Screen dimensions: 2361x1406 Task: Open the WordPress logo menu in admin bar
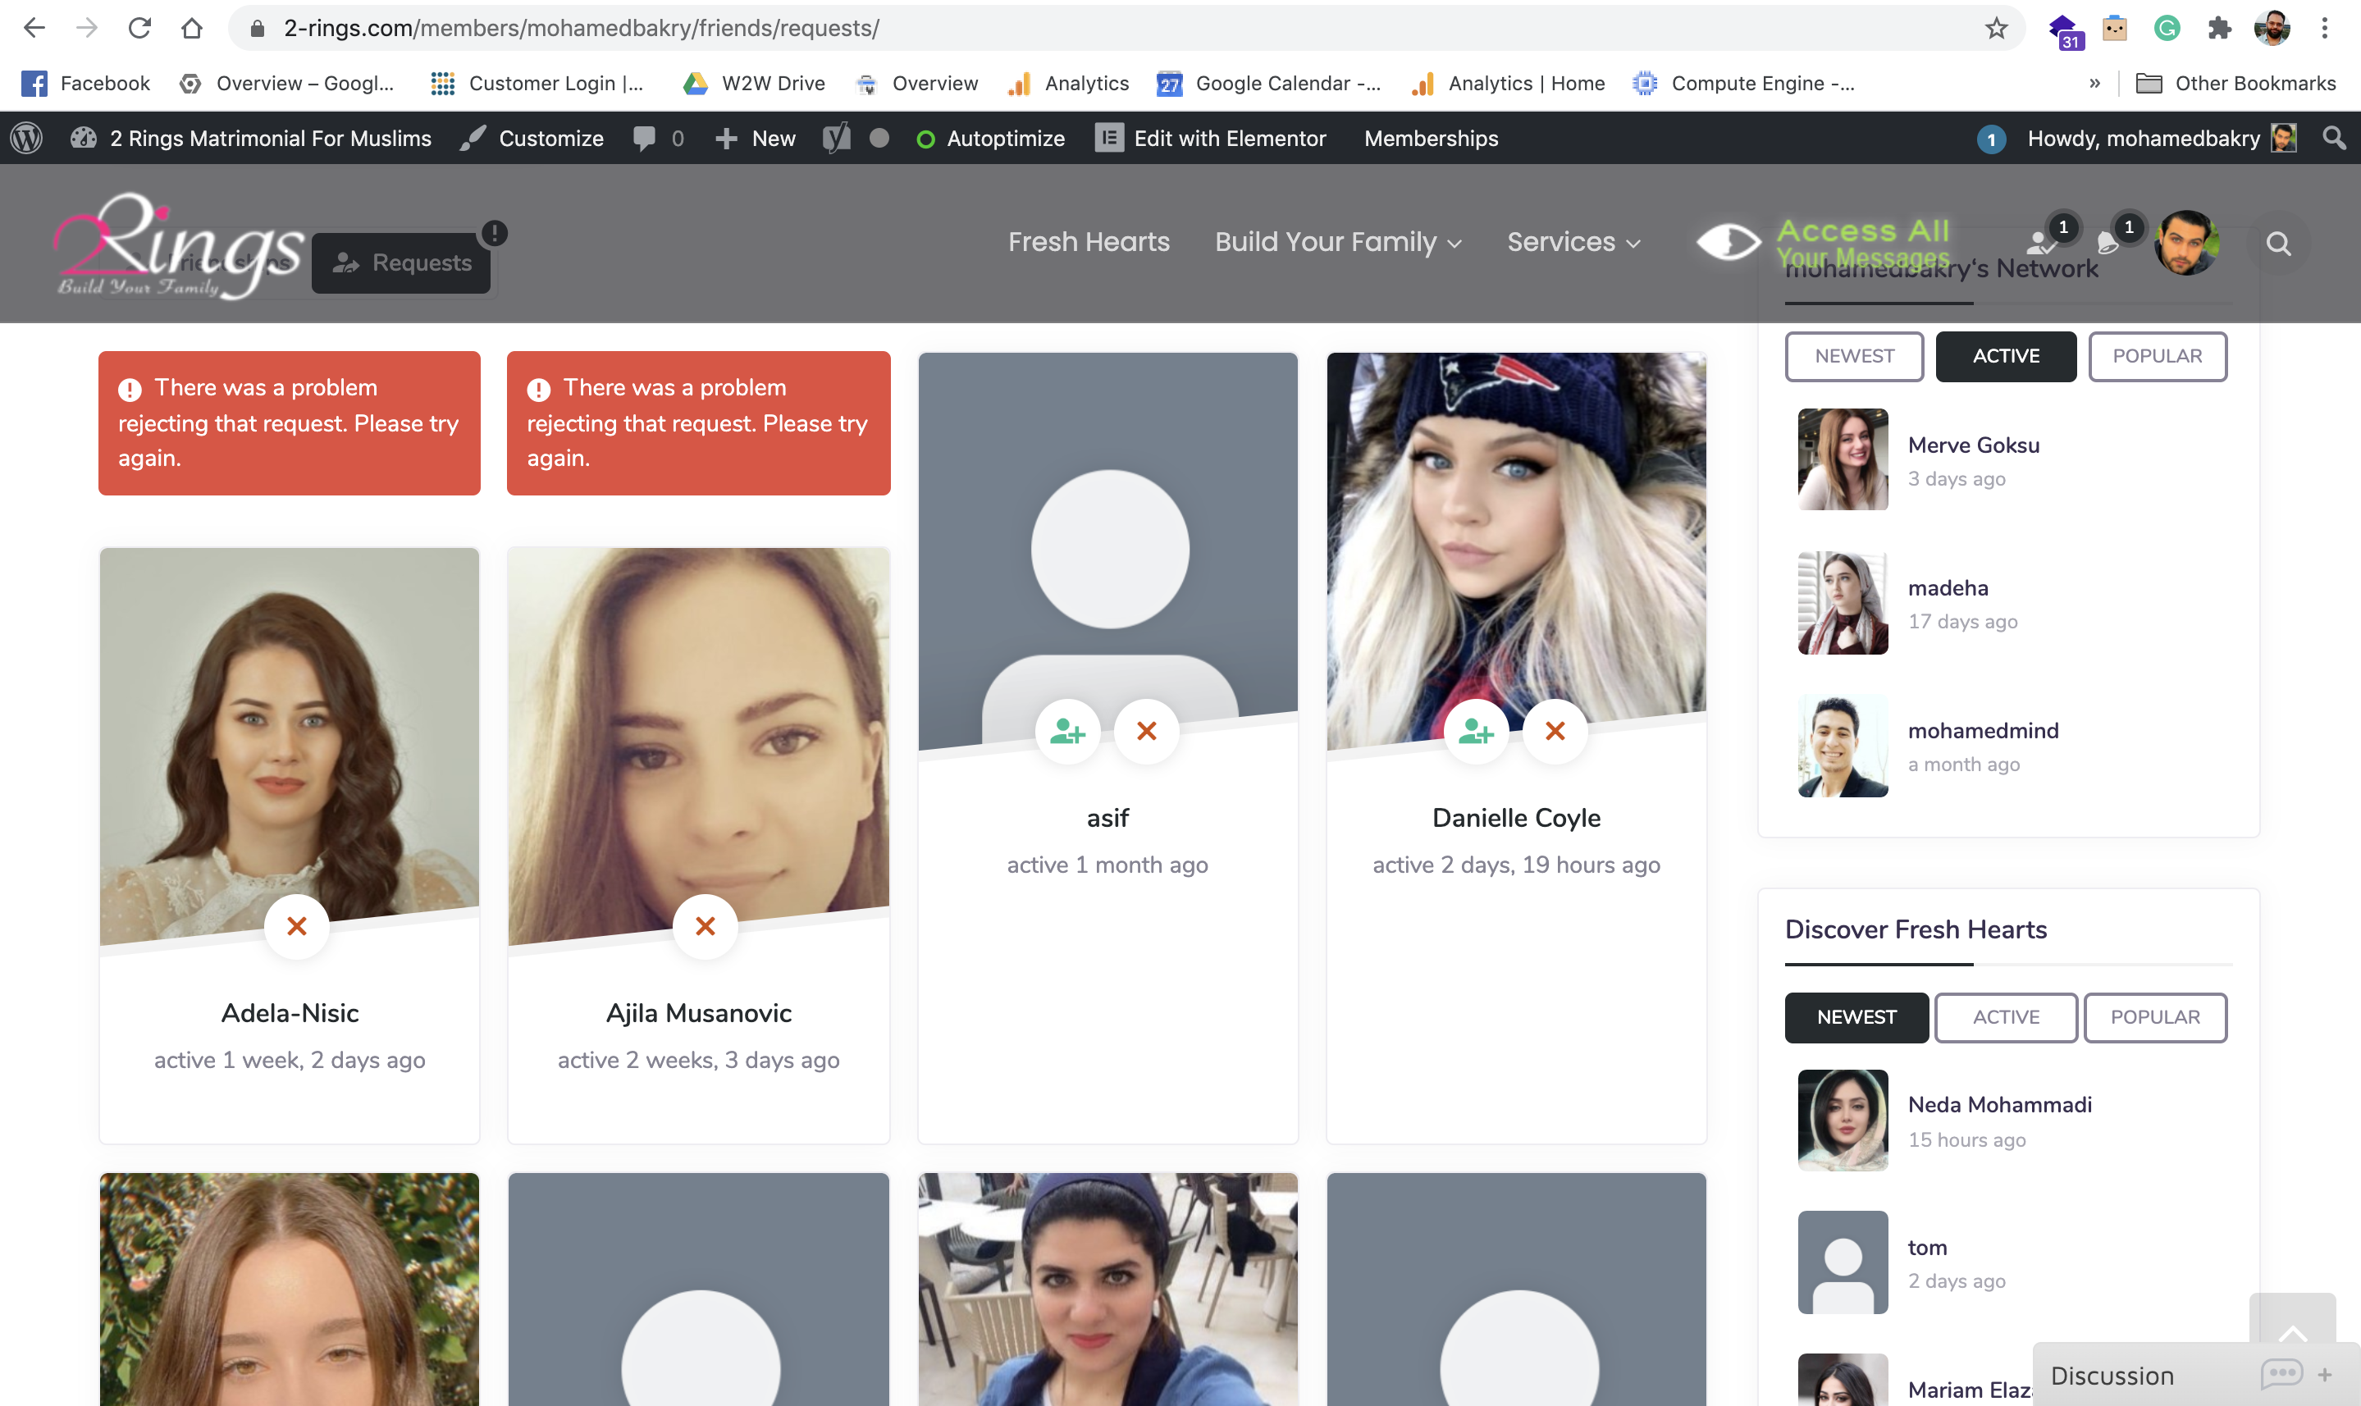tap(26, 139)
